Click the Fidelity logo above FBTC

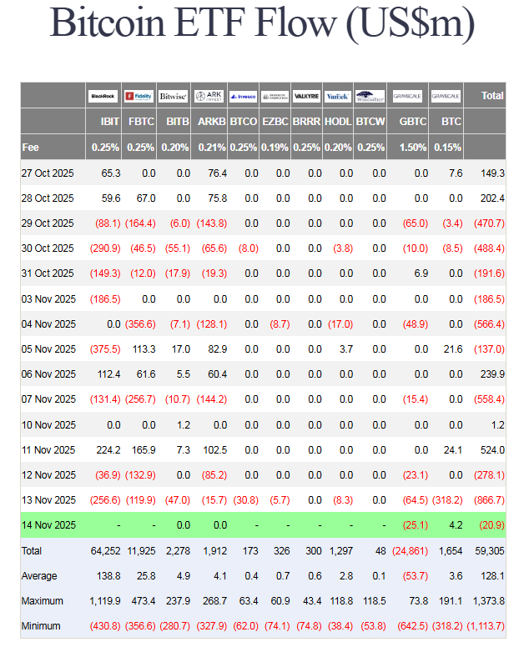point(138,97)
